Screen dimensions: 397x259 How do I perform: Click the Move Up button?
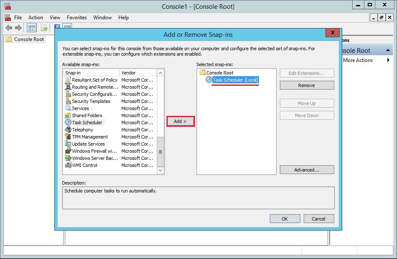307,103
